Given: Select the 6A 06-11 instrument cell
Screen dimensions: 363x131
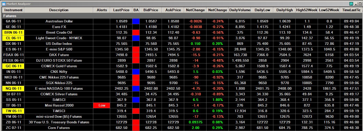Looking at the screenshot, I should 13,21.
